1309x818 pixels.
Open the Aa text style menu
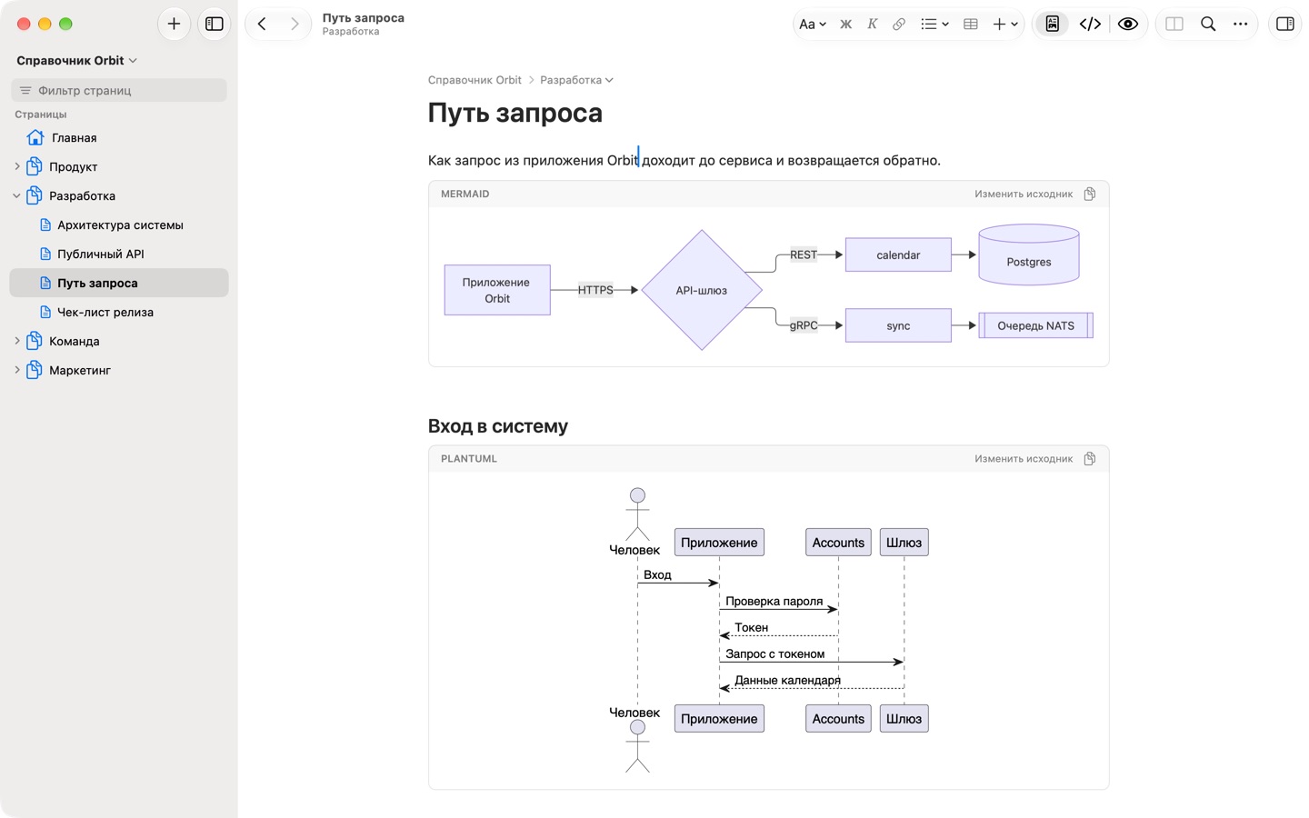click(812, 25)
